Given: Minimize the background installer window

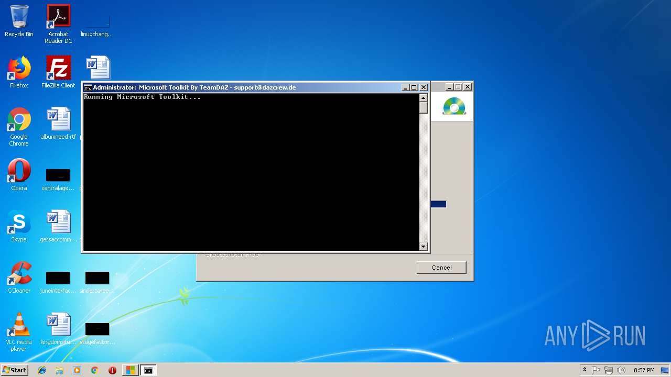Looking at the screenshot, I should pyautogui.click(x=450, y=87).
